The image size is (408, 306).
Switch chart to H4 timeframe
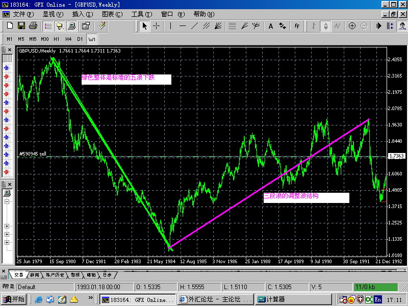coord(68,39)
